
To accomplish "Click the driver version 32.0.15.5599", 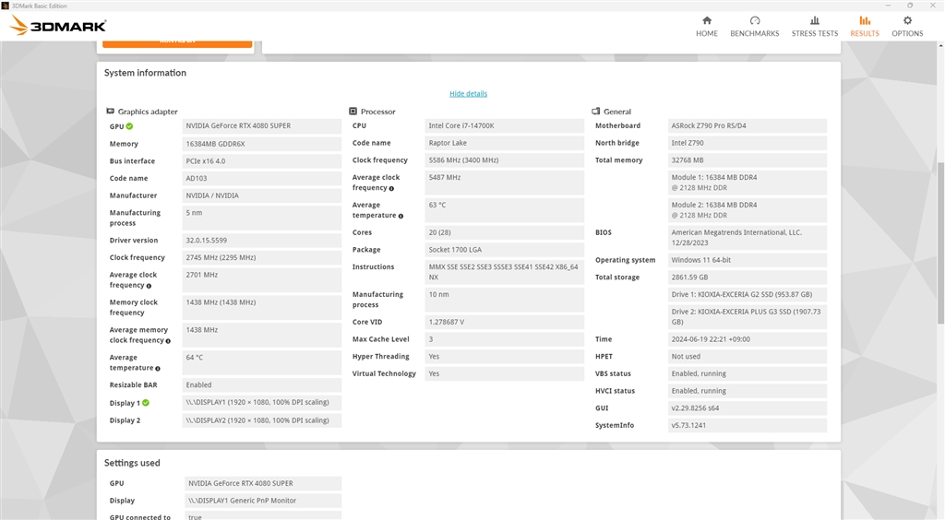I will (261, 240).
